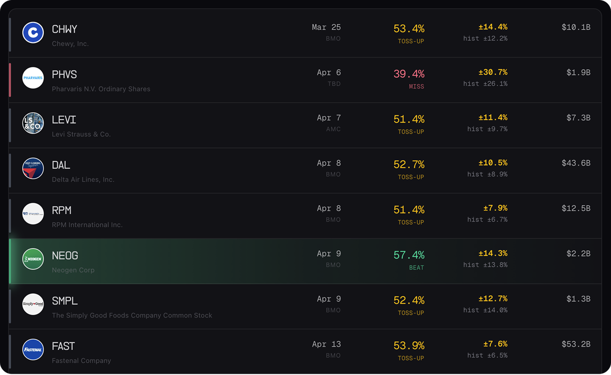The image size is (611, 375).
Task: Open the PHVS ticker symbol
Action: pyautogui.click(x=64, y=75)
